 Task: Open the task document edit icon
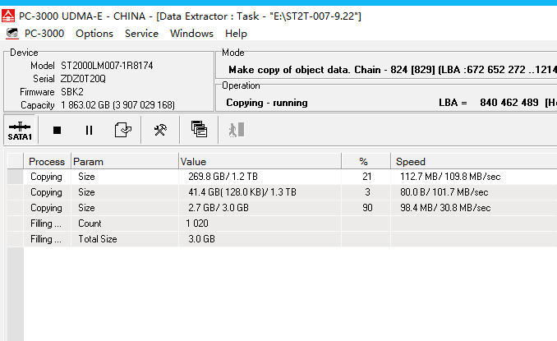122,130
